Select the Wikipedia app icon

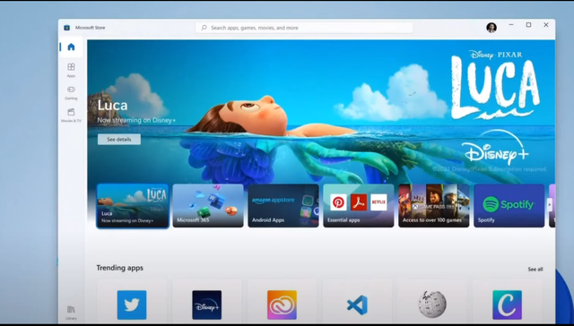coord(432,305)
